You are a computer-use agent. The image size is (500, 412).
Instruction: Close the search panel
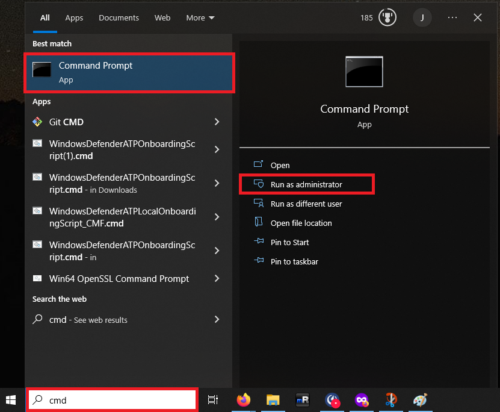tap(477, 17)
